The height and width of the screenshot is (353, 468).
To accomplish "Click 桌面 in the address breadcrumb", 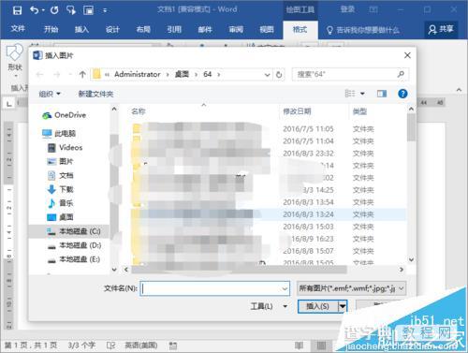I will tap(182, 74).
